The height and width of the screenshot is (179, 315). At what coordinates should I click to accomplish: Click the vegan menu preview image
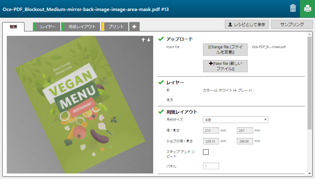pyautogui.click(x=80, y=104)
